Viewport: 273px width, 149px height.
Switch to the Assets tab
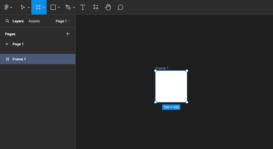(x=34, y=21)
